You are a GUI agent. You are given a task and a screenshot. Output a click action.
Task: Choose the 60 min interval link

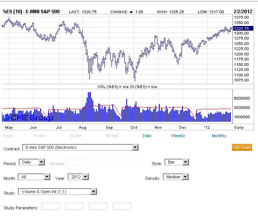click(x=112, y=136)
